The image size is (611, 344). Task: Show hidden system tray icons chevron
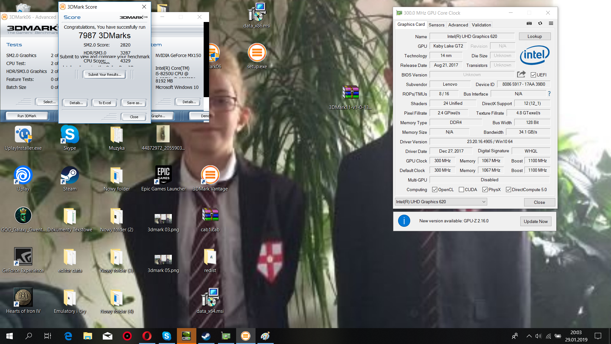[529, 336]
